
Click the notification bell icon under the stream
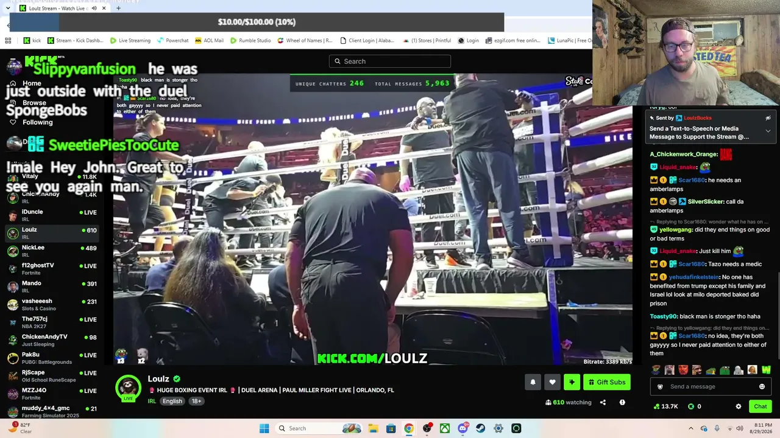coord(533,382)
